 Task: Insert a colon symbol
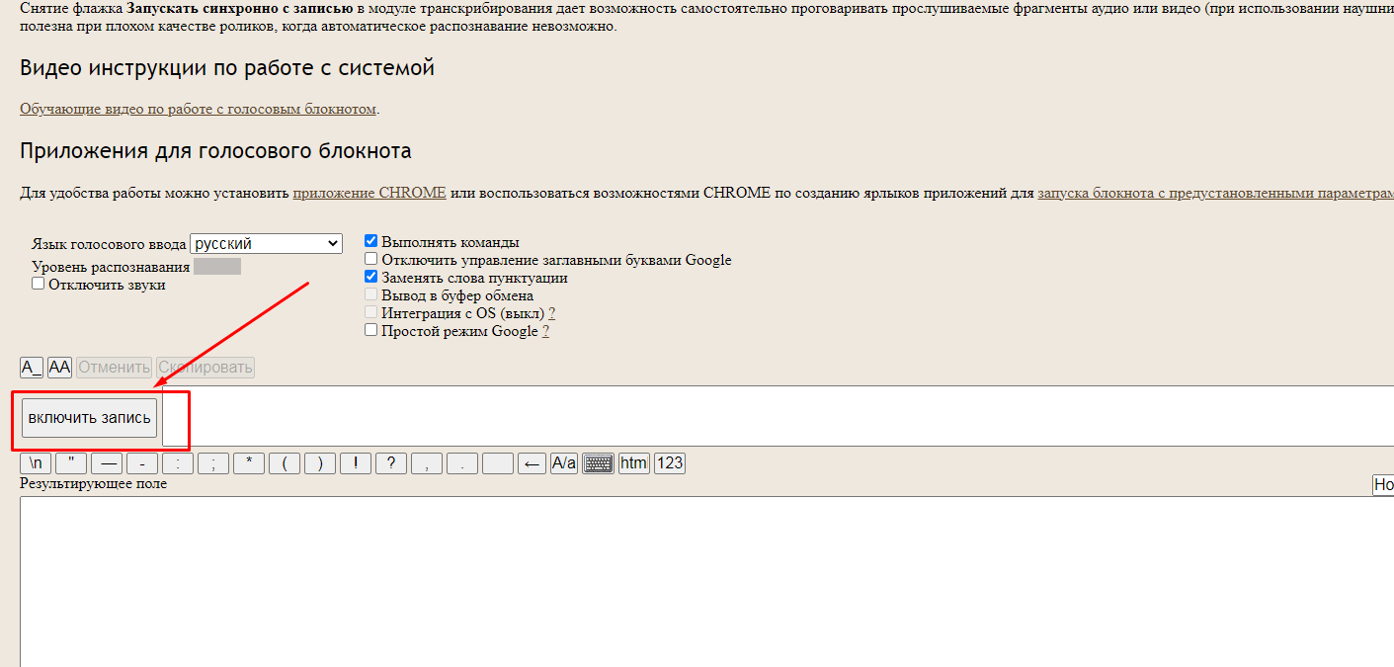178,463
